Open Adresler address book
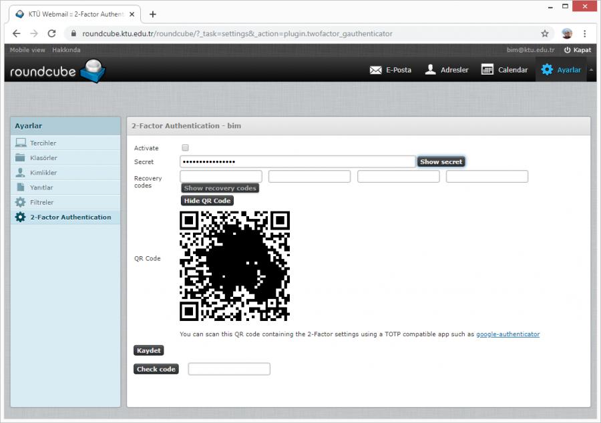Image resolution: width=601 pixels, height=423 pixels. pyautogui.click(x=447, y=70)
